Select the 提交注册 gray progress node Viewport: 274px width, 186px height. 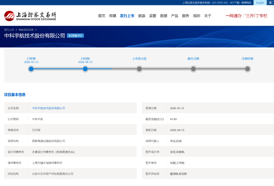193,69
